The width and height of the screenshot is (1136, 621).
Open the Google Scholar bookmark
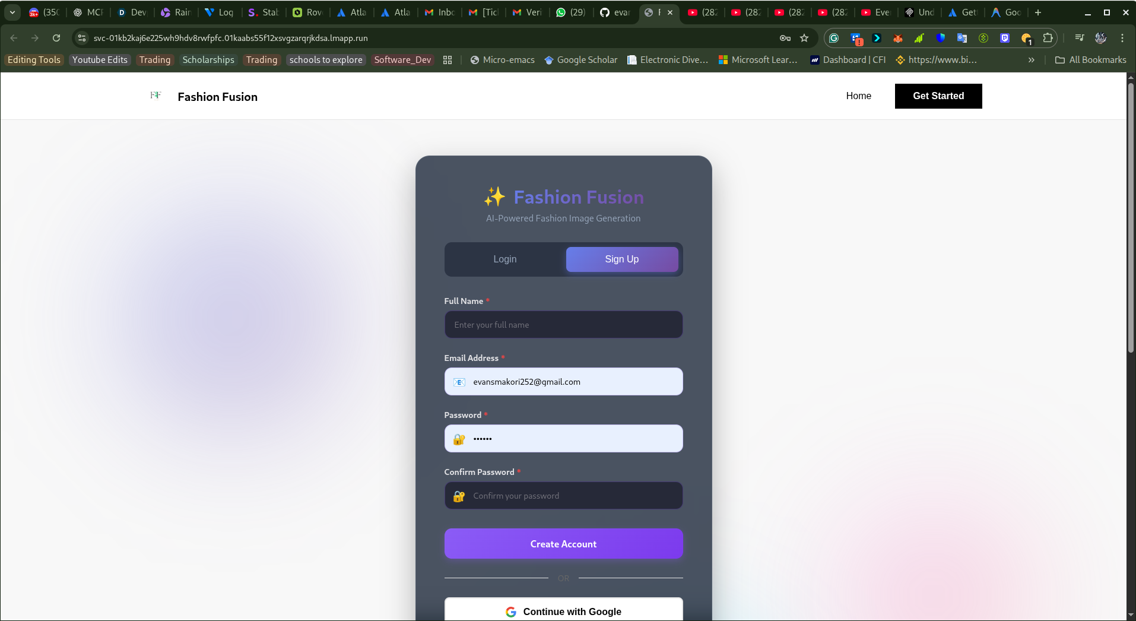pos(580,60)
